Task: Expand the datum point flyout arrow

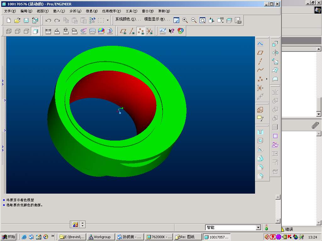Action: [x=267, y=79]
